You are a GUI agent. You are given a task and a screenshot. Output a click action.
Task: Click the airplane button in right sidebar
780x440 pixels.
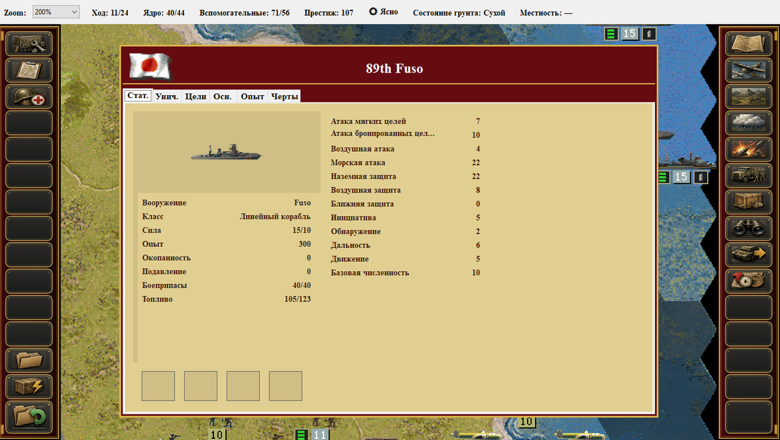749,70
